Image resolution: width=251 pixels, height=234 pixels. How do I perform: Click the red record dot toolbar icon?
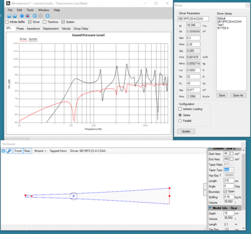pyautogui.click(x=28, y=16)
